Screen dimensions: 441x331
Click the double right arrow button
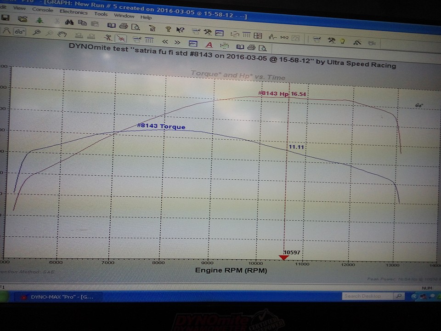pyautogui.click(x=177, y=43)
